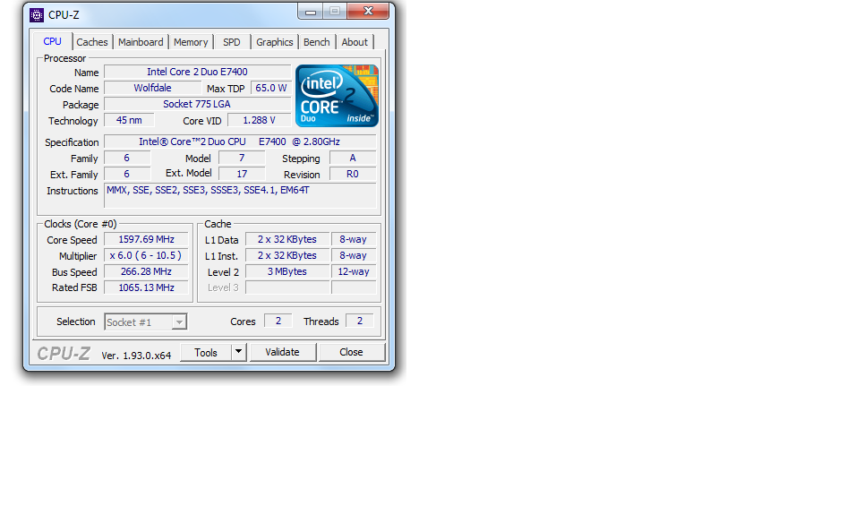Click the Specification field text
This screenshot has height=506, width=855.
pos(240,142)
